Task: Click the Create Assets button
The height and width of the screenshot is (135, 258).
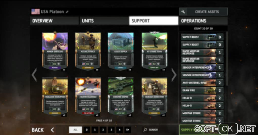Action: tap(203, 12)
